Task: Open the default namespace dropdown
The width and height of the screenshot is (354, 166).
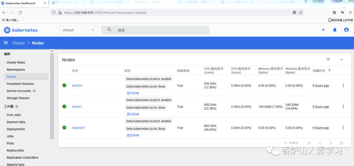Action: 78,30
